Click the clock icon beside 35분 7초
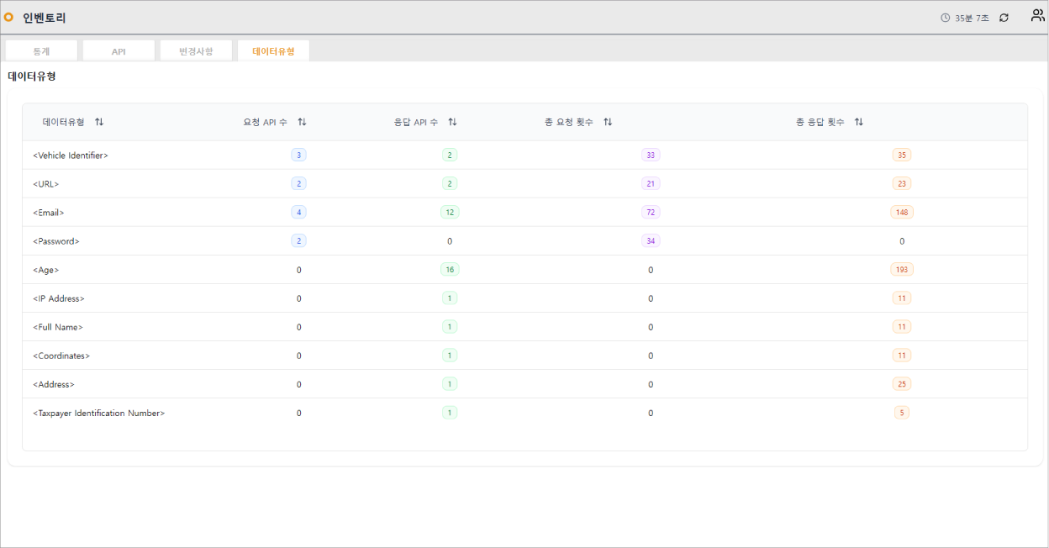The width and height of the screenshot is (1049, 548). click(946, 18)
